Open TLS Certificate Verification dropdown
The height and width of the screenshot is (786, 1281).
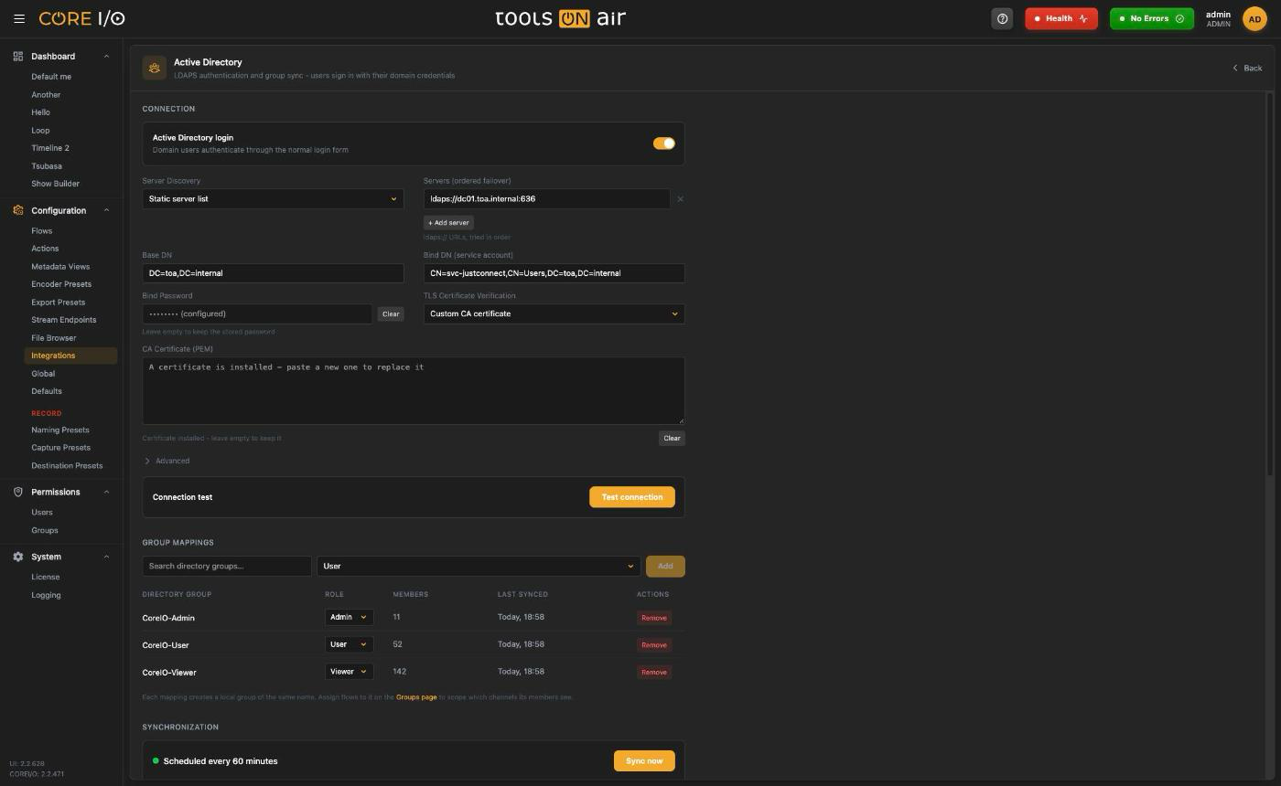click(554, 313)
